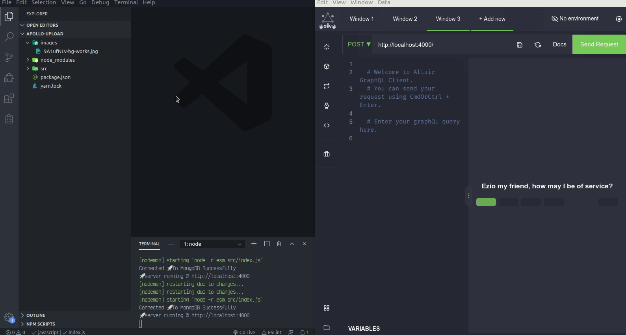Switch to Window 2 tab
626x335 pixels.
[405, 19]
